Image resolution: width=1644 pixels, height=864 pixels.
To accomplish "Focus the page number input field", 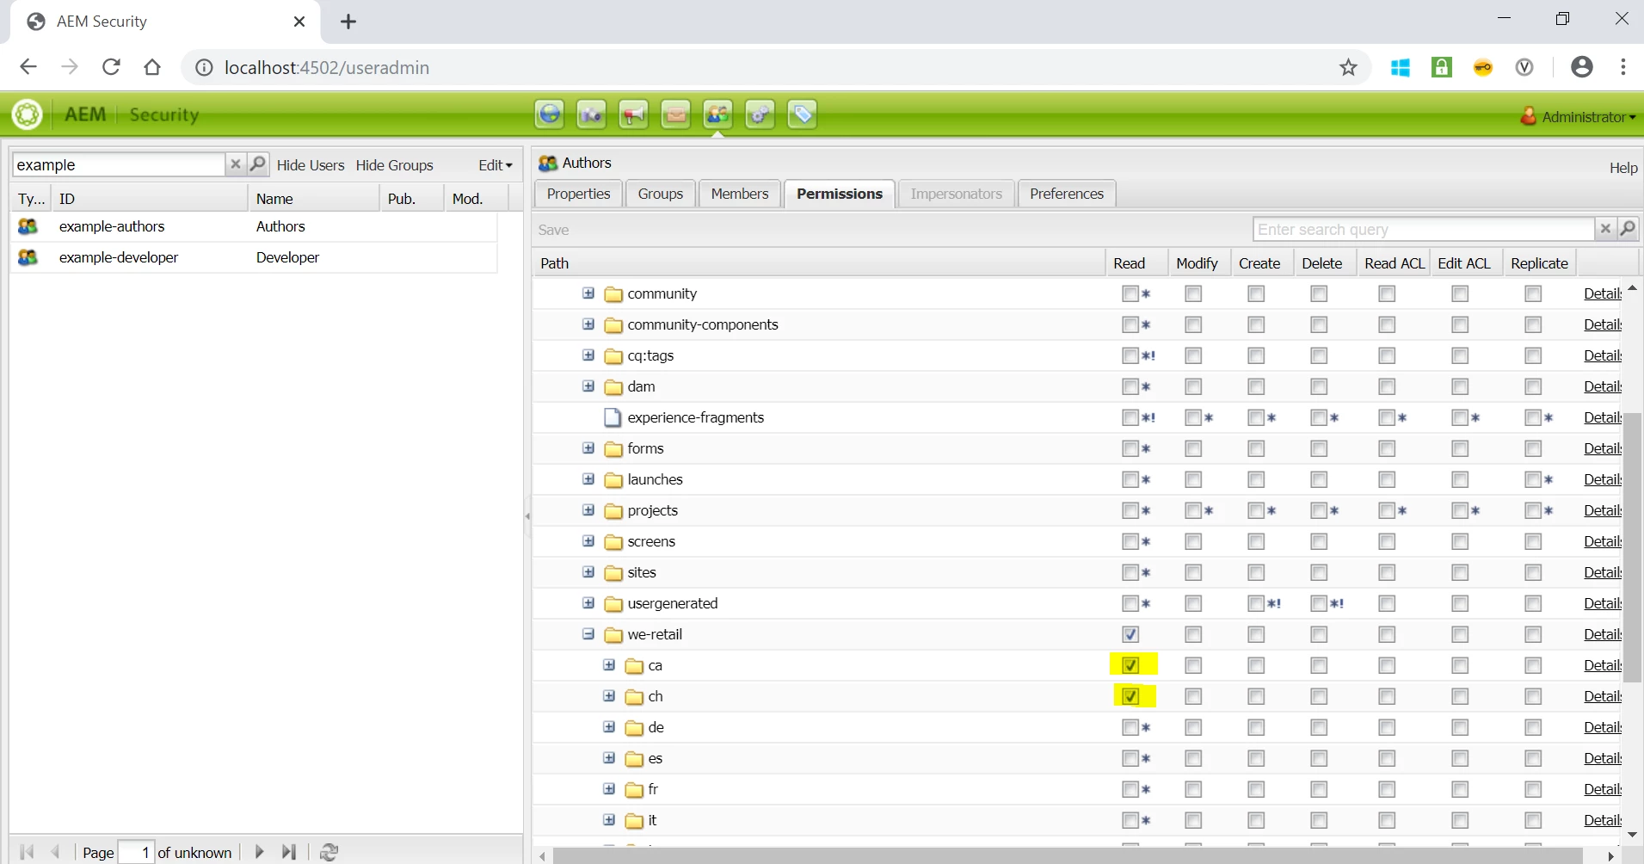I will click(x=136, y=852).
